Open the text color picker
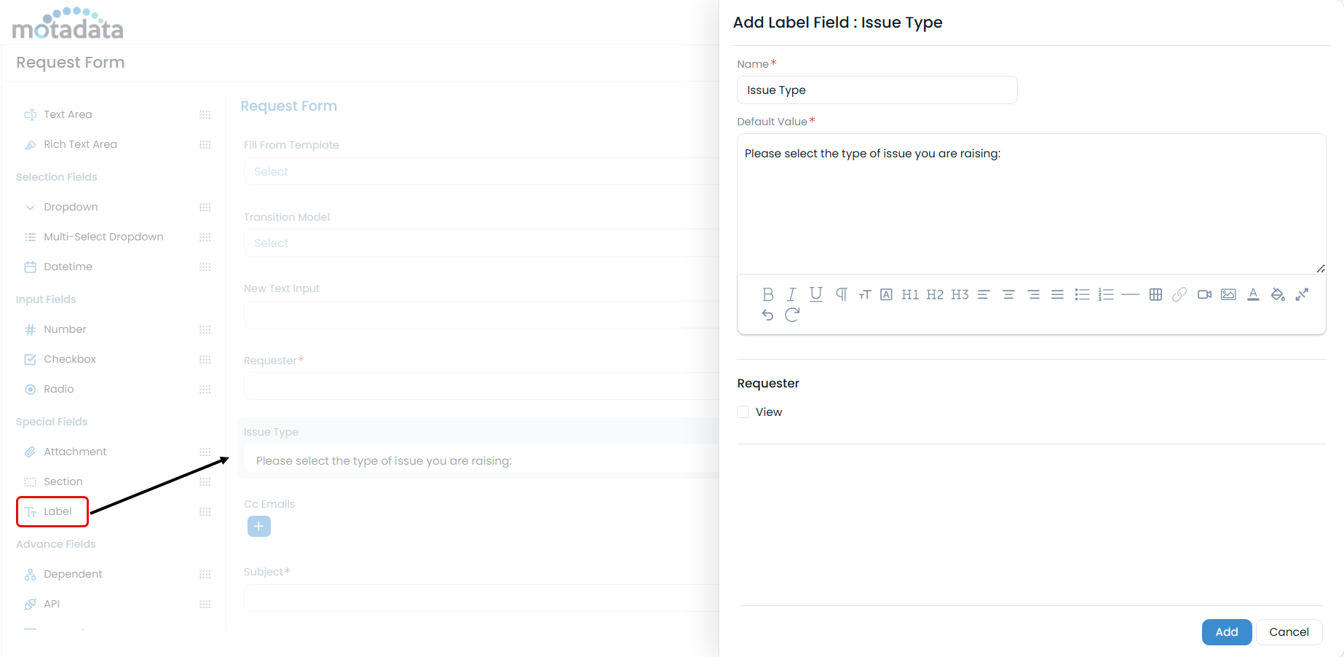1344x657 pixels. 1253,294
